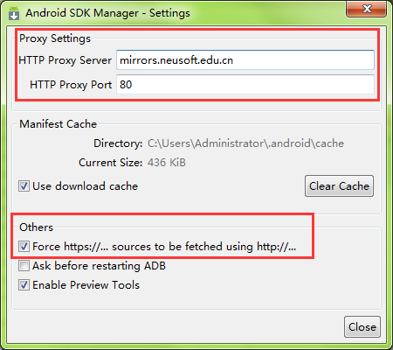
Task: Click the Android SDK Manager - Settings title text
Action: pos(107,13)
